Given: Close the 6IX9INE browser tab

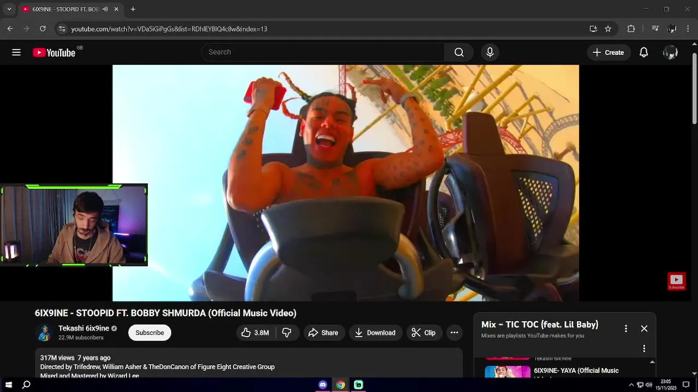Looking at the screenshot, I should [116, 9].
